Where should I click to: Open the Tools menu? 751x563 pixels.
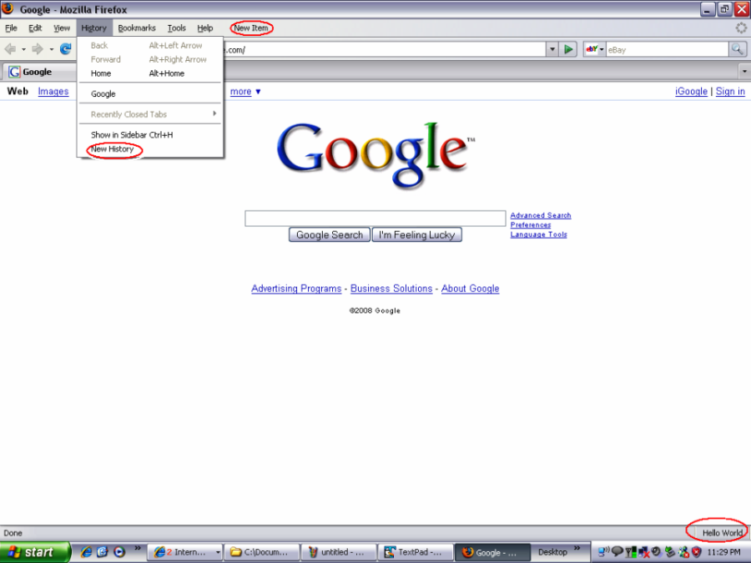[x=177, y=28]
